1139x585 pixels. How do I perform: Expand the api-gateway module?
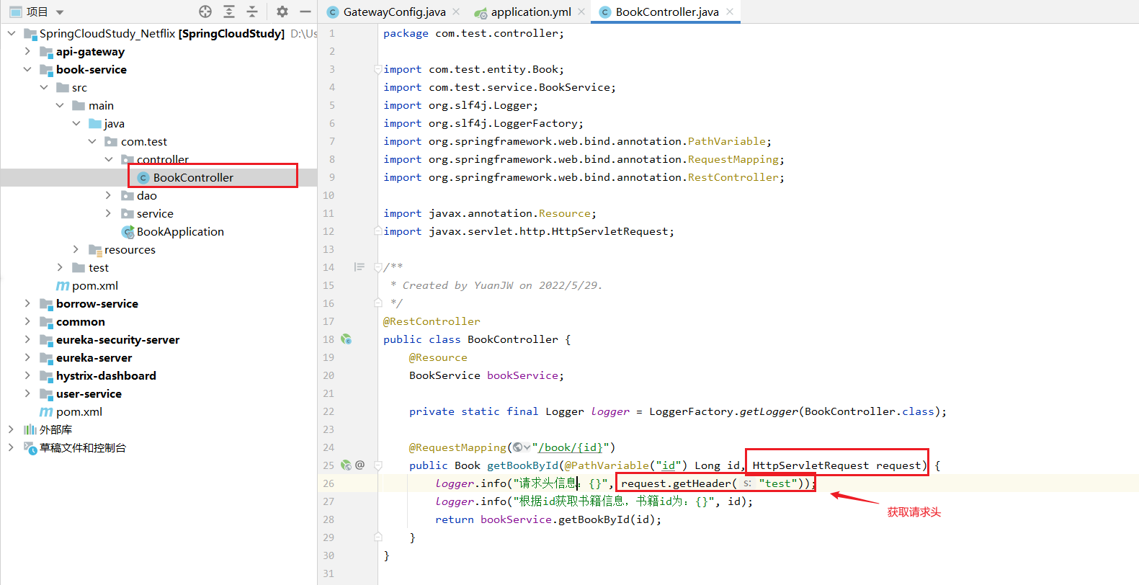tap(27, 51)
